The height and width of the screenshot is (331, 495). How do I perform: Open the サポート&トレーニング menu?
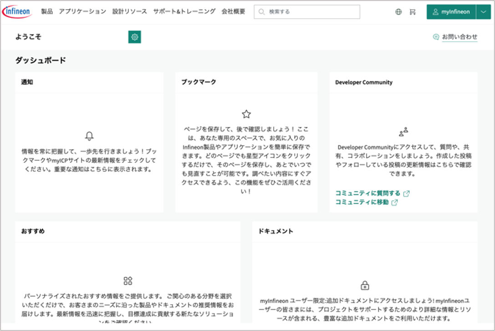click(x=184, y=11)
